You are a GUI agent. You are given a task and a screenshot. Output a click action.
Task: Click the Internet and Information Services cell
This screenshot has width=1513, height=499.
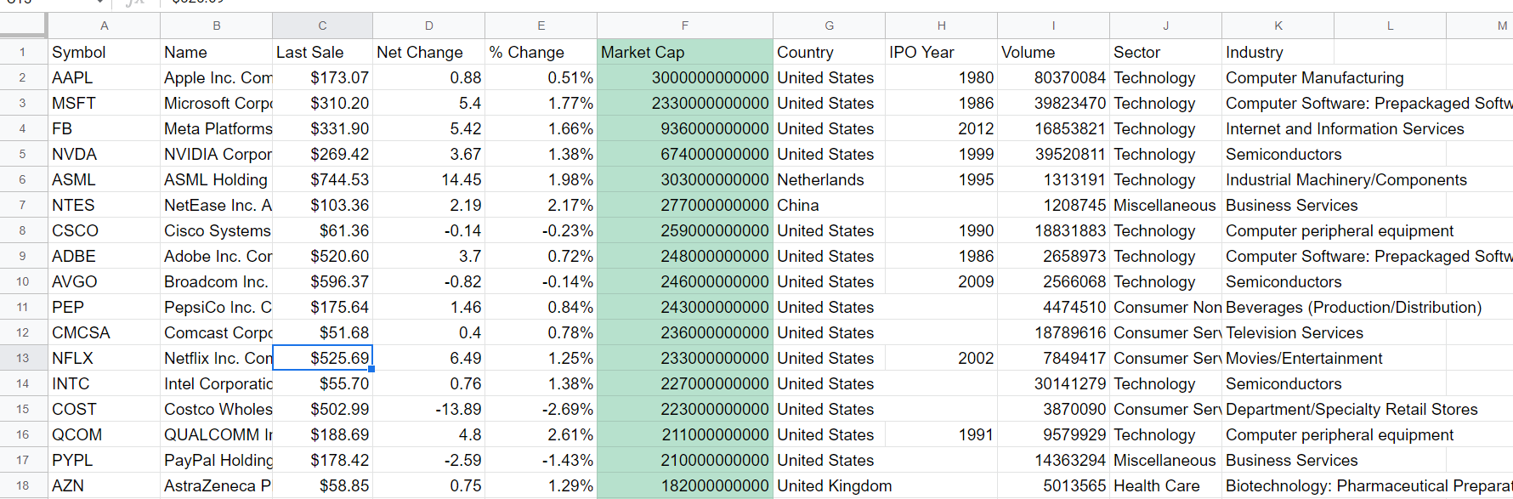coord(1345,128)
